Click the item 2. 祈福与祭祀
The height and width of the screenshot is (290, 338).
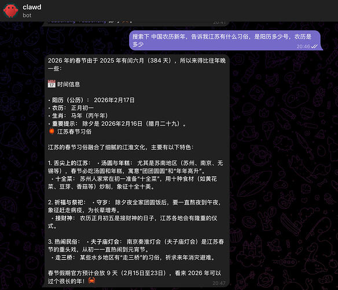click(x=135, y=206)
